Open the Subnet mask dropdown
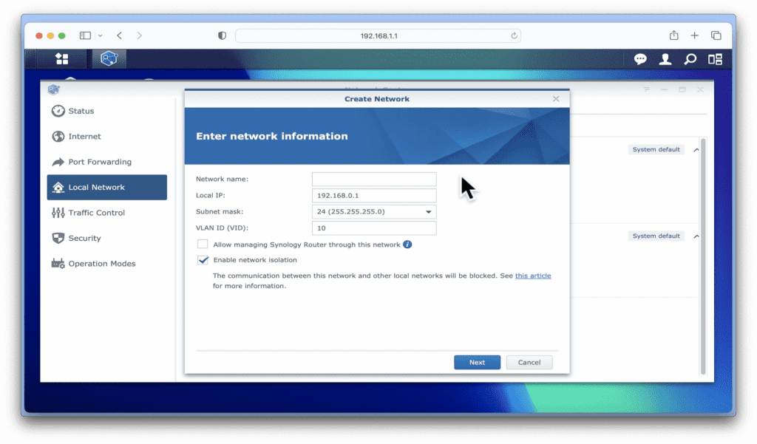 pos(428,212)
